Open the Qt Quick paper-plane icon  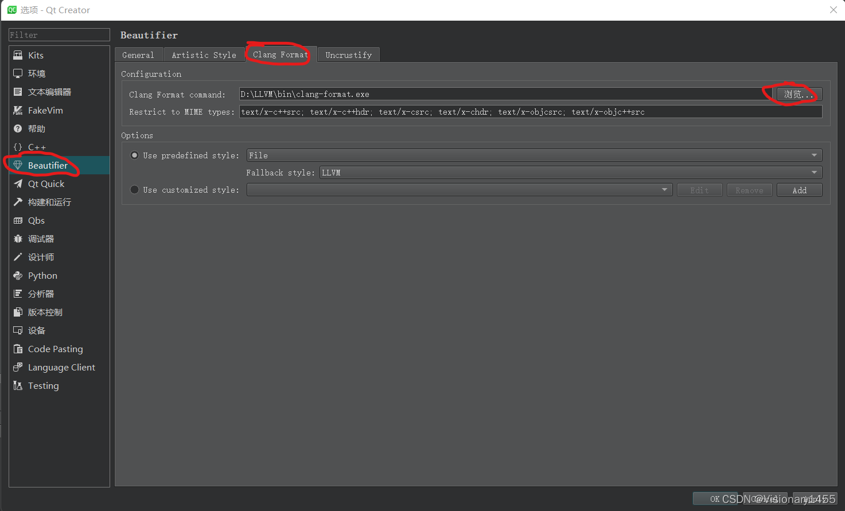pos(18,184)
